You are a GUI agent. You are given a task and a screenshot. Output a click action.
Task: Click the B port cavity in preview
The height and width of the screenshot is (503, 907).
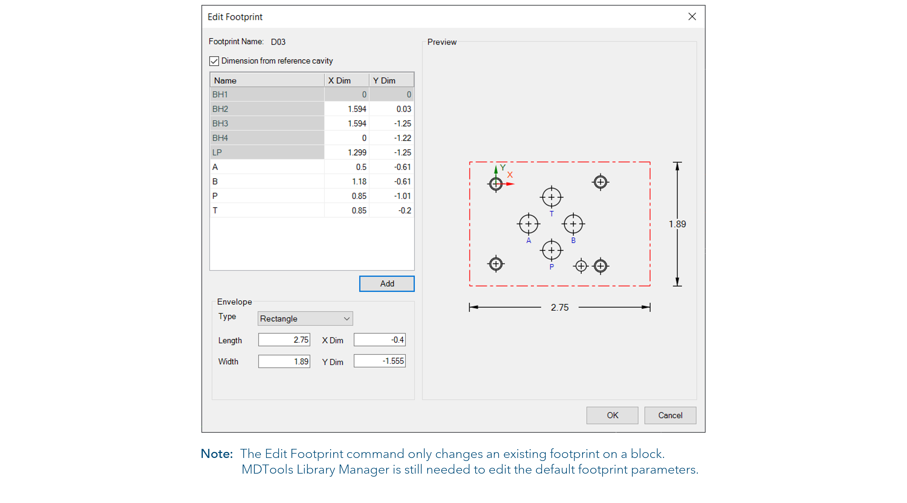point(573,224)
